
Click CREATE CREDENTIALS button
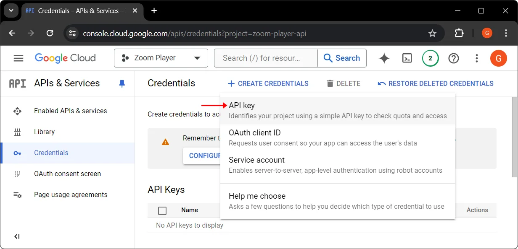268,83
